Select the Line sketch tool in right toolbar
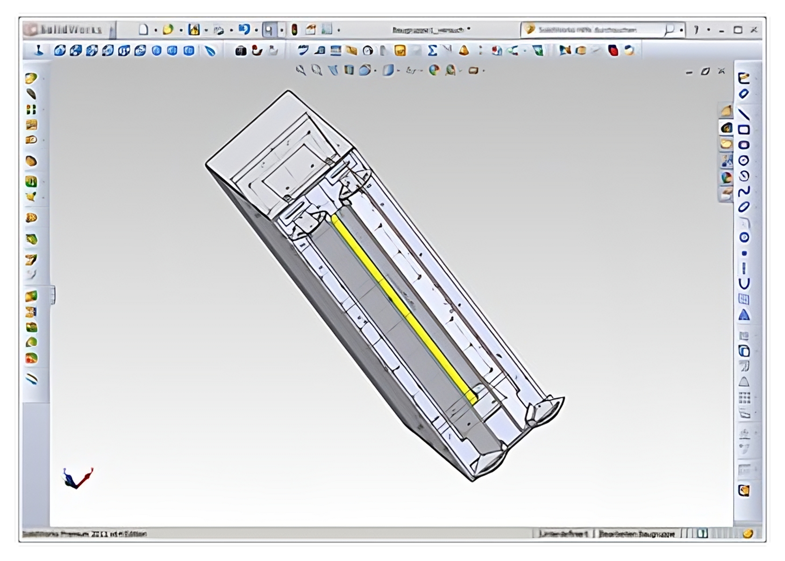Viewport: 785px width, 561px height. (x=743, y=114)
